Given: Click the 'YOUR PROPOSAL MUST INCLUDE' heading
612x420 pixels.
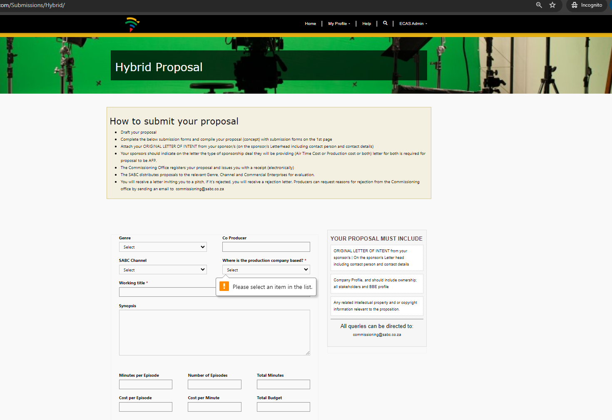Looking at the screenshot, I should click(x=376, y=239).
